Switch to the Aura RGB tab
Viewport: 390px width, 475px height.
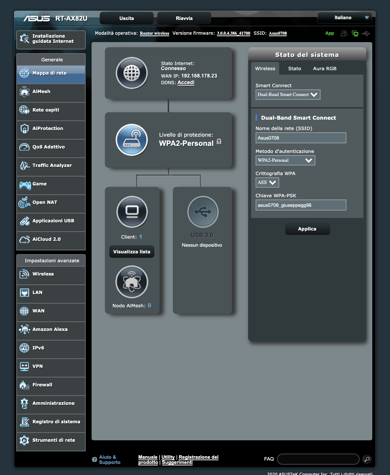pos(325,69)
